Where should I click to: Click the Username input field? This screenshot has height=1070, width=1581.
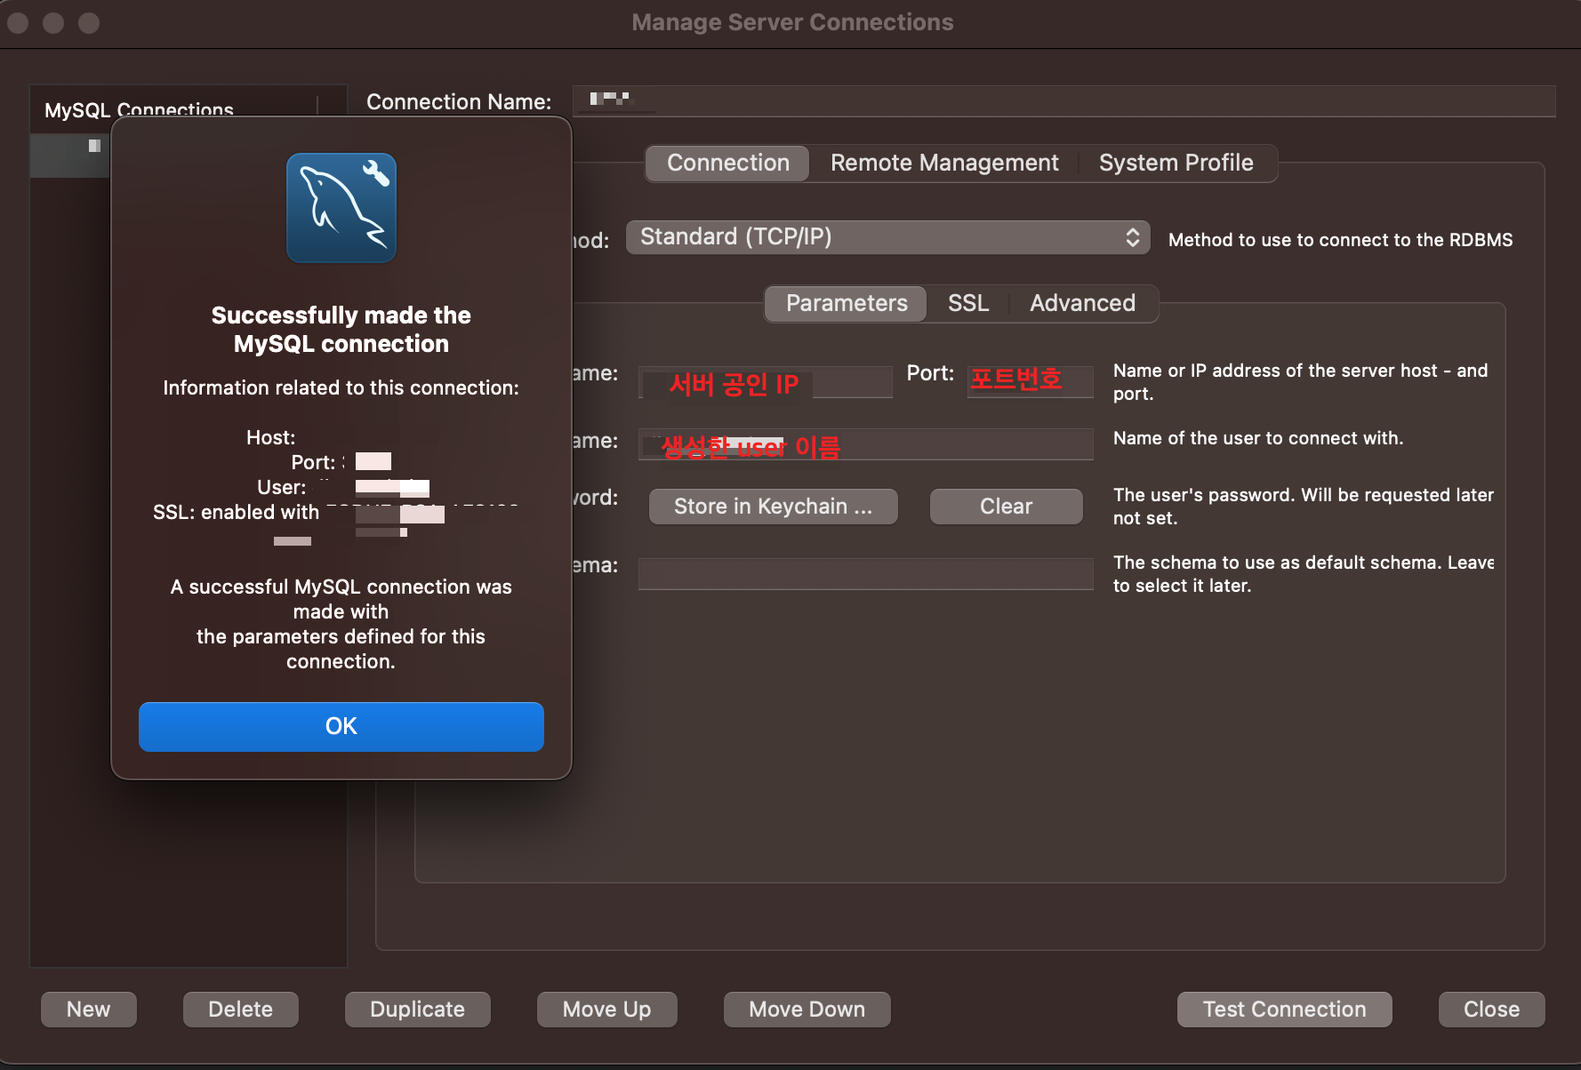tap(866, 444)
